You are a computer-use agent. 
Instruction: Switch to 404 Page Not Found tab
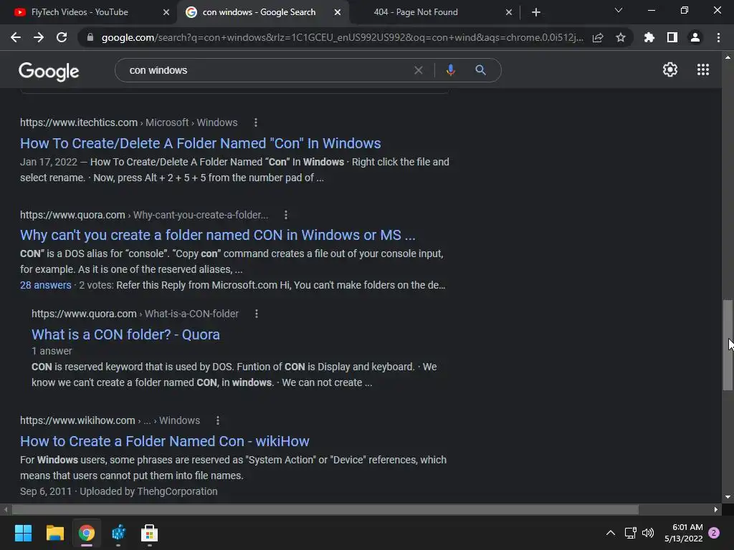(416, 12)
